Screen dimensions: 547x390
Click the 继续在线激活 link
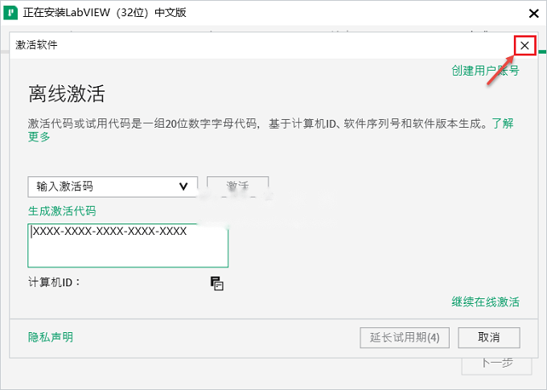485,302
